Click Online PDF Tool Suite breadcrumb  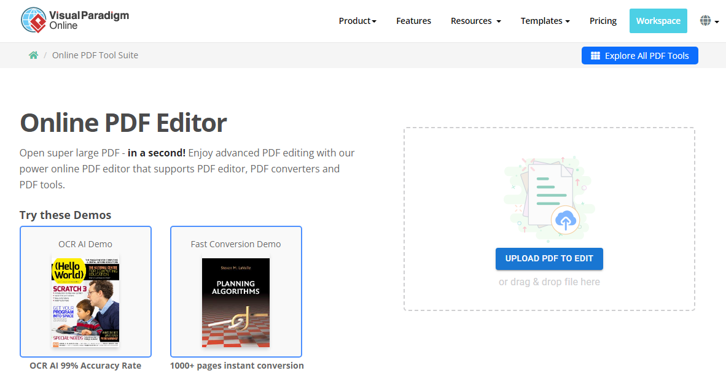(95, 55)
